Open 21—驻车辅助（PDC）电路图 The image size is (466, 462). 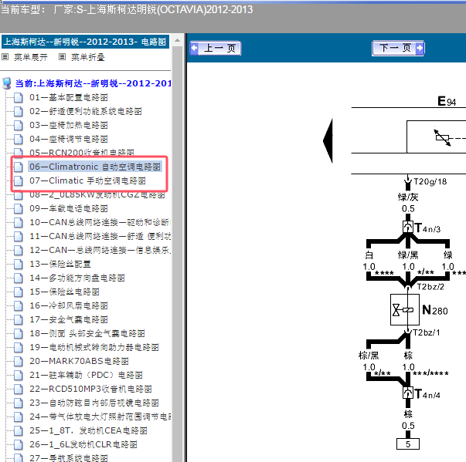pyautogui.click(x=86, y=375)
